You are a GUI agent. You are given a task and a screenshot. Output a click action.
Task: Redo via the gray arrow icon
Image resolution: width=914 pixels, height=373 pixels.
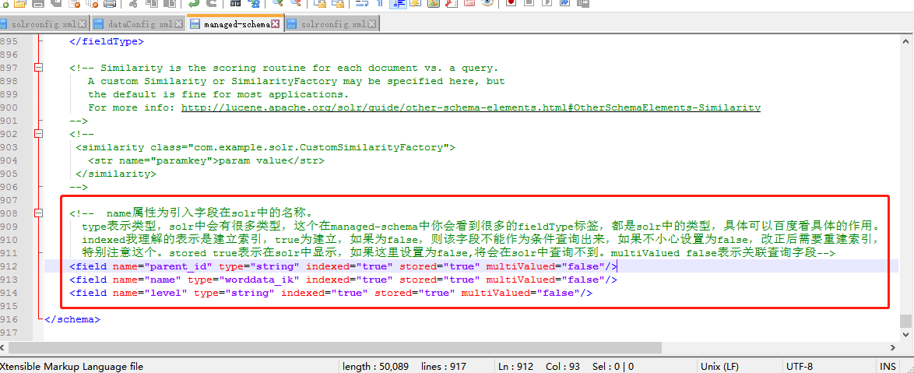212,3
